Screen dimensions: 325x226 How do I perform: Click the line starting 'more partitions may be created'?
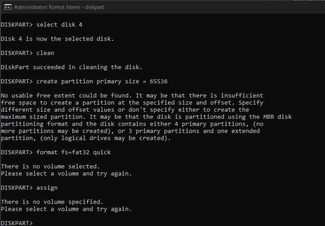point(130,131)
